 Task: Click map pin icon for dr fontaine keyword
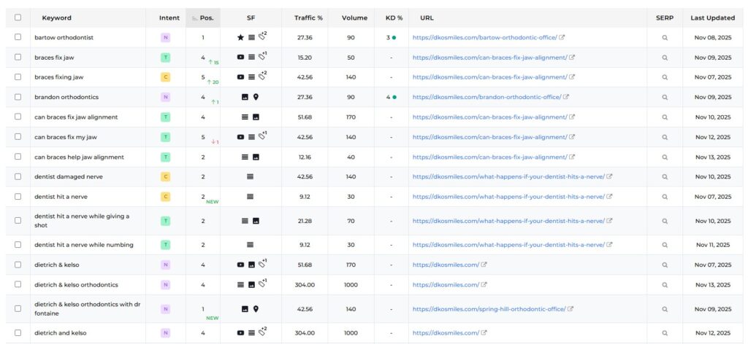coord(256,309)
